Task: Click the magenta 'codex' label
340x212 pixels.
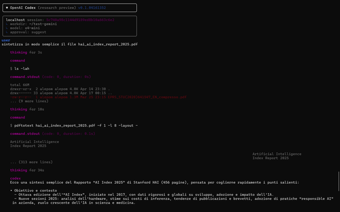Action: 15,178
